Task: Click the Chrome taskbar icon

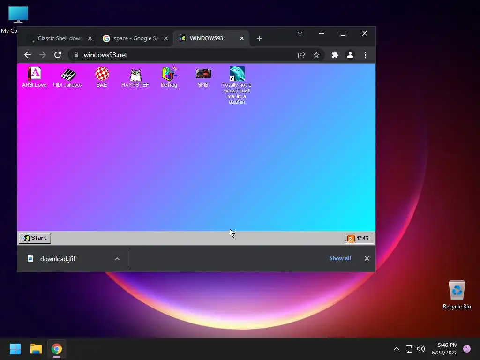Action: click(x=57, y=349)
